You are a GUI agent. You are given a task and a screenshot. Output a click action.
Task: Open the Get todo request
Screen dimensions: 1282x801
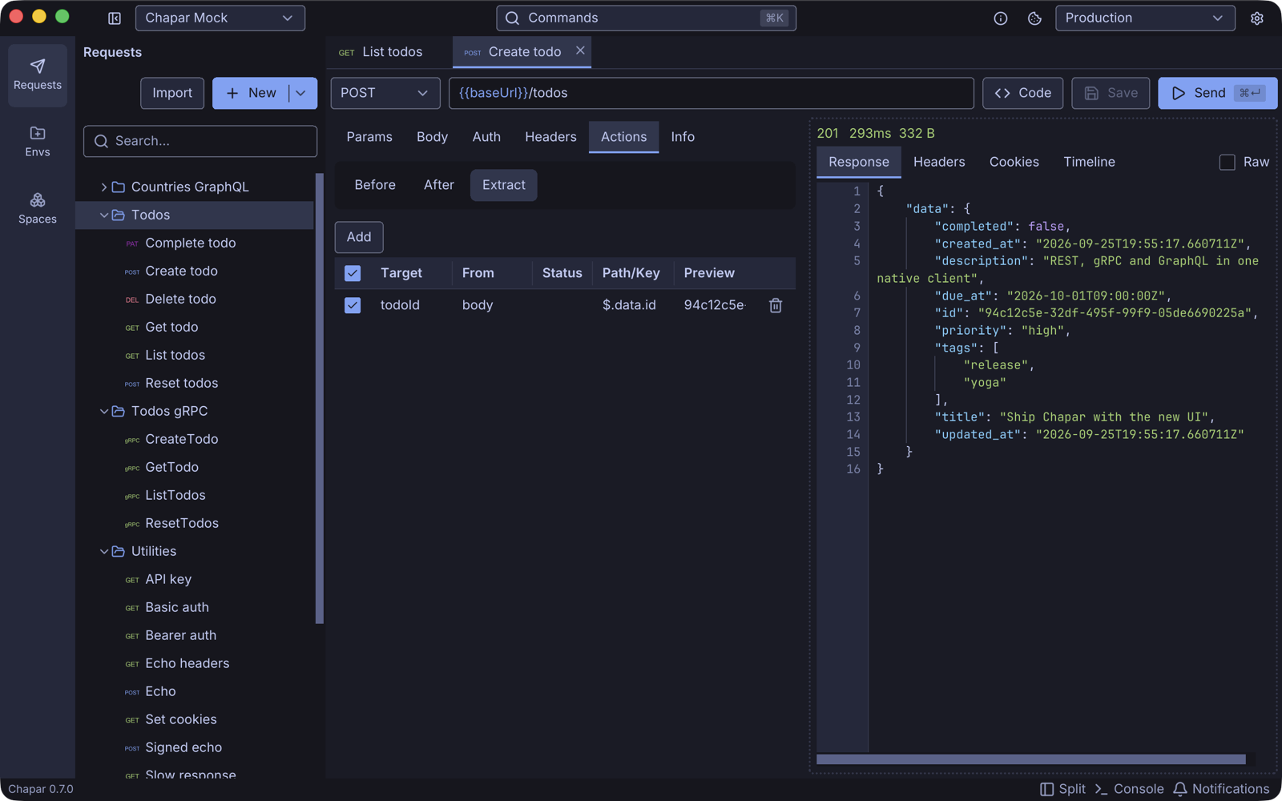[x=194, y=327]
